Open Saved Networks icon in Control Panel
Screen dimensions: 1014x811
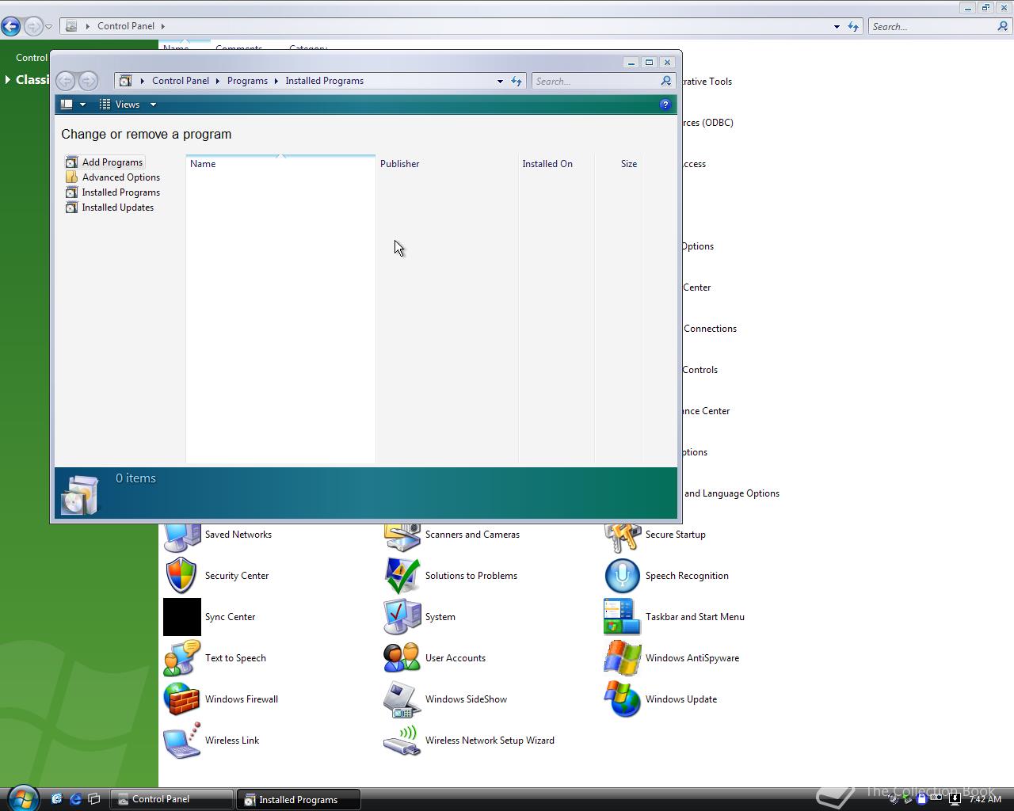pos(181,537)
